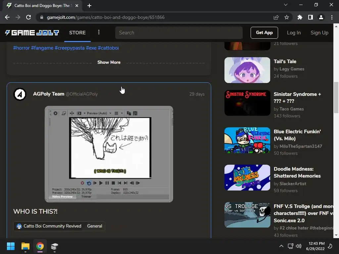Open network status tray icon
The height and width of the screenshot is (254, 339).
(290, 246)
